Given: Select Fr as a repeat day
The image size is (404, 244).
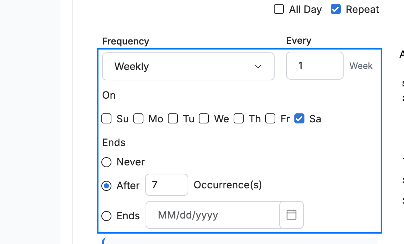Looking at the screenshot, I should 270,118.
